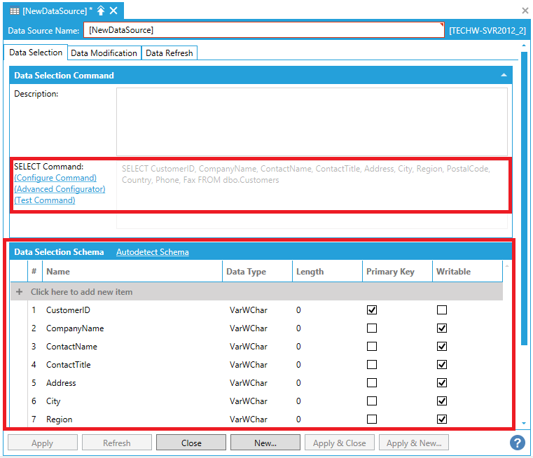This screenshot has width=533, height=458.
Task: Click the plus icon to add new schema item
Action: (20, 292)
